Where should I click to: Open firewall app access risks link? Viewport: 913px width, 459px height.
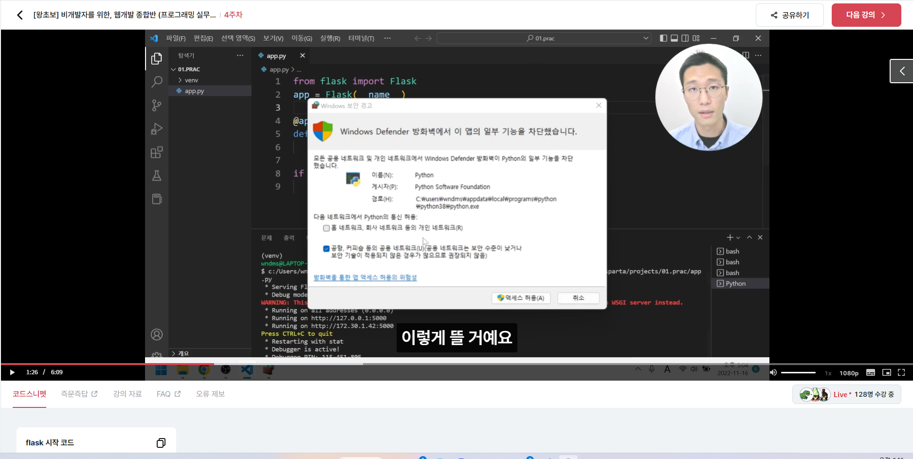365,277
